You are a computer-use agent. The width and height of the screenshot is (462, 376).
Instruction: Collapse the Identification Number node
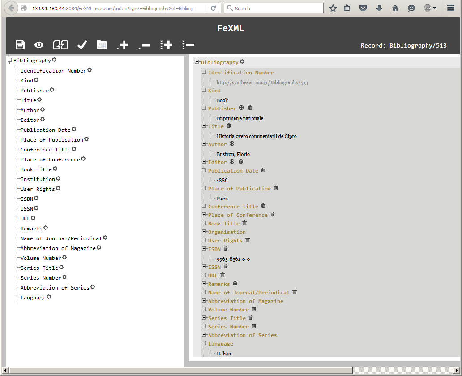pos(204,72)
